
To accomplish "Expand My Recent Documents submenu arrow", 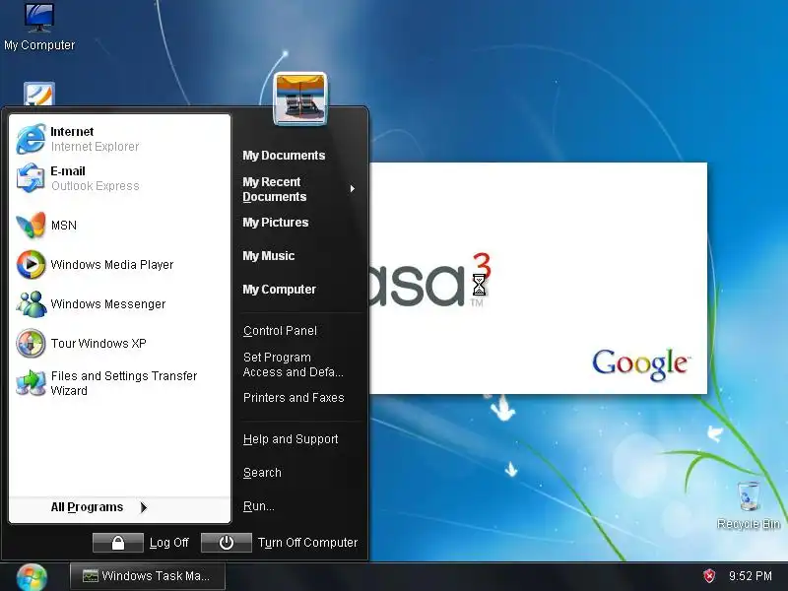I will (353, 188).
